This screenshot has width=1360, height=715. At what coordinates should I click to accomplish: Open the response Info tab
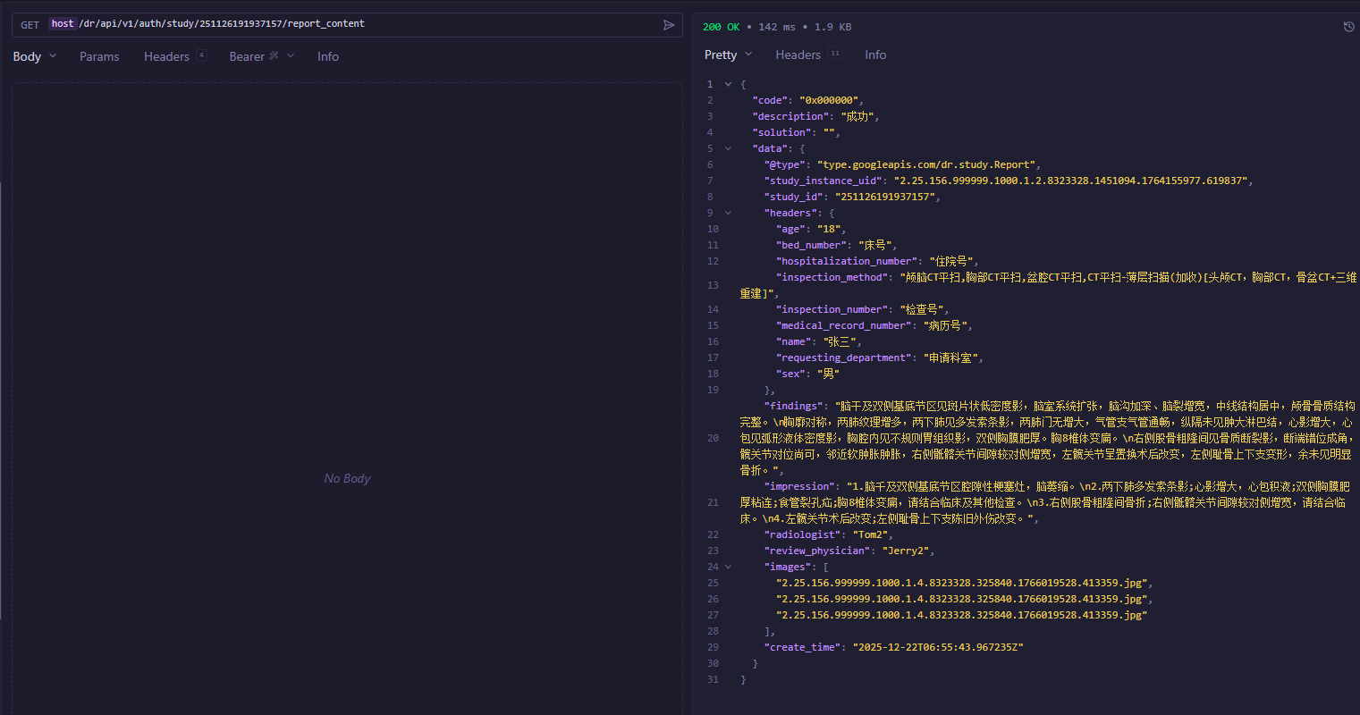click(875, 55)
